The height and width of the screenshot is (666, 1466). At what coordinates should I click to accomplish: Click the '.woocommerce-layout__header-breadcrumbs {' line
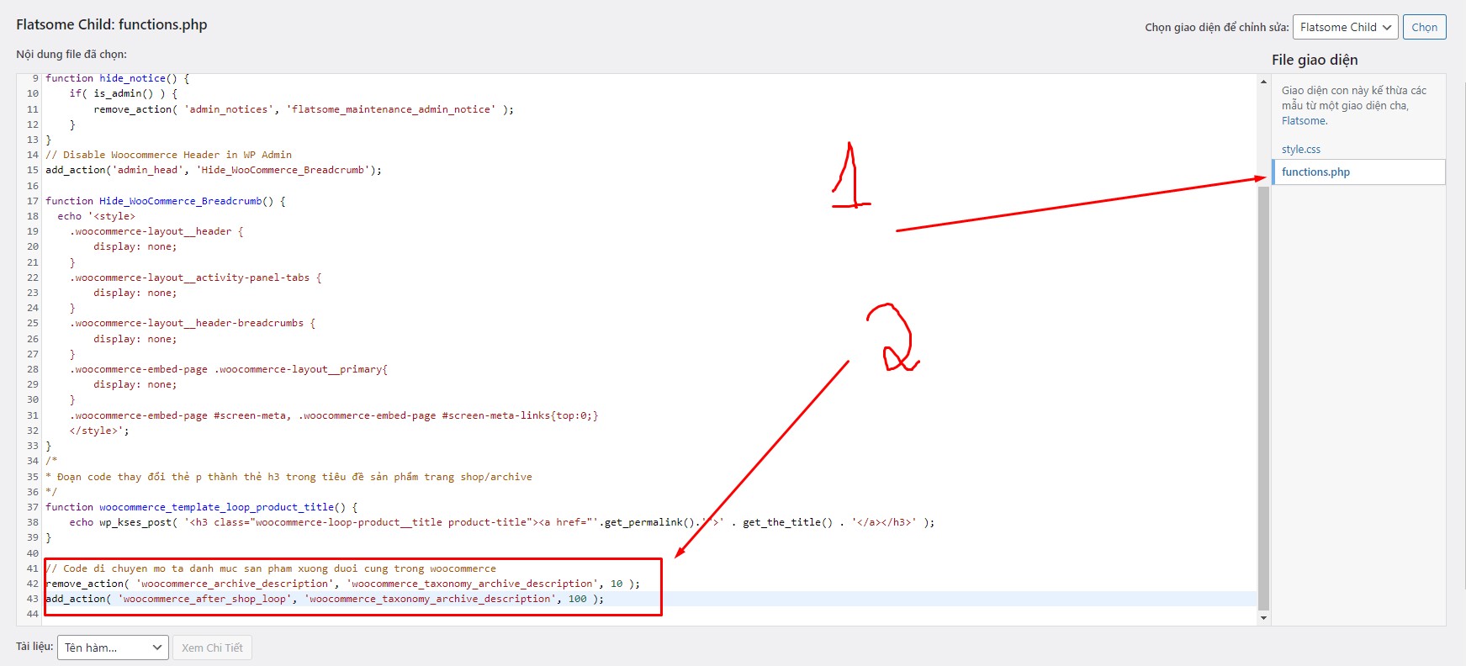193,323
